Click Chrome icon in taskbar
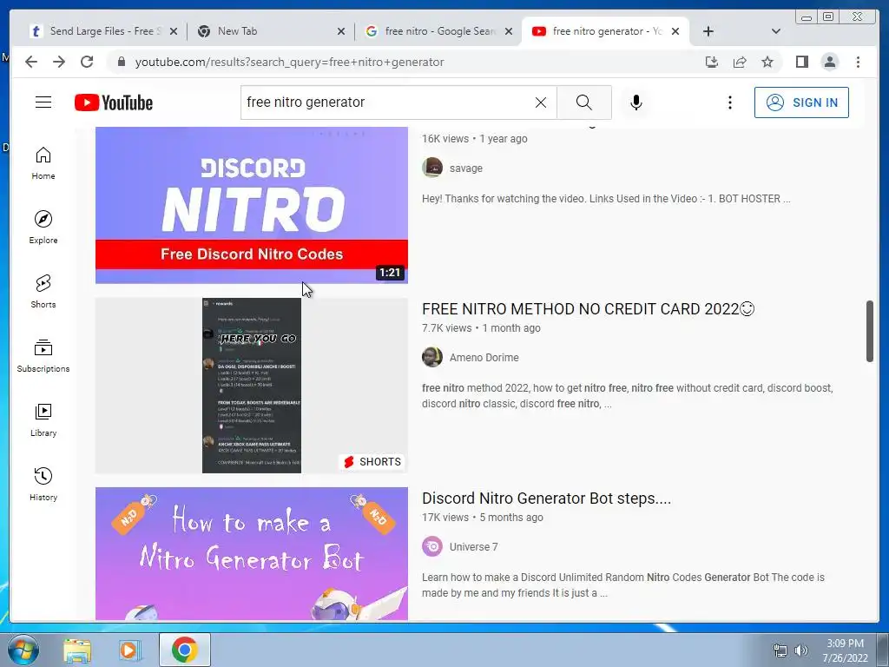Viewport: 889px width, 667px height. 184,650
